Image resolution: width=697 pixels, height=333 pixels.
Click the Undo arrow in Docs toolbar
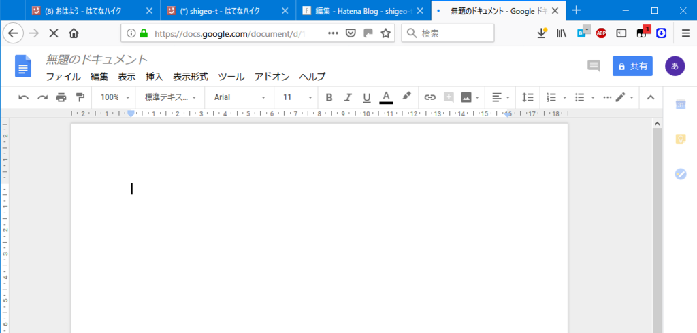tap(24, 97)
